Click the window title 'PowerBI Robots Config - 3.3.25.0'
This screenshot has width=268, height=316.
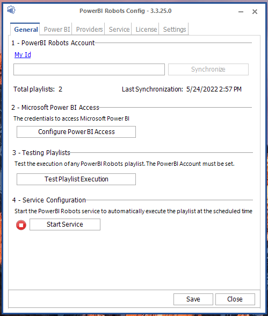click(126, 11)
